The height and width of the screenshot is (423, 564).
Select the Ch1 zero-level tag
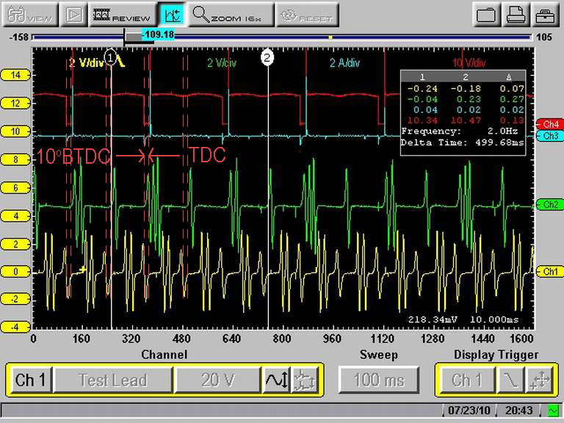tap(550, 272)
